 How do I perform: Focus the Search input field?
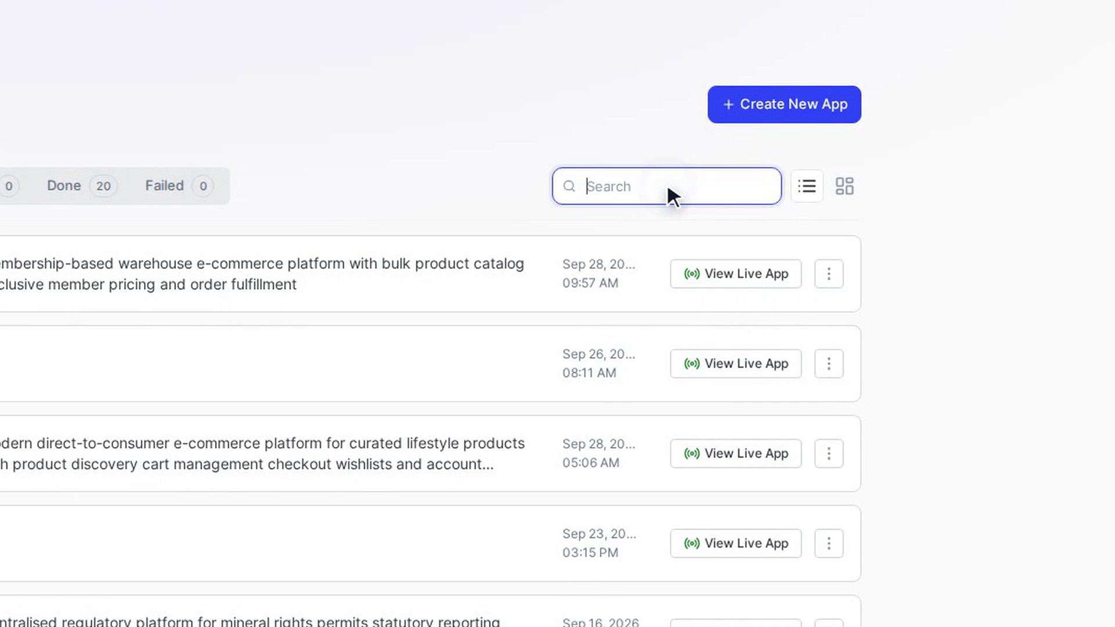click(667, 186)
